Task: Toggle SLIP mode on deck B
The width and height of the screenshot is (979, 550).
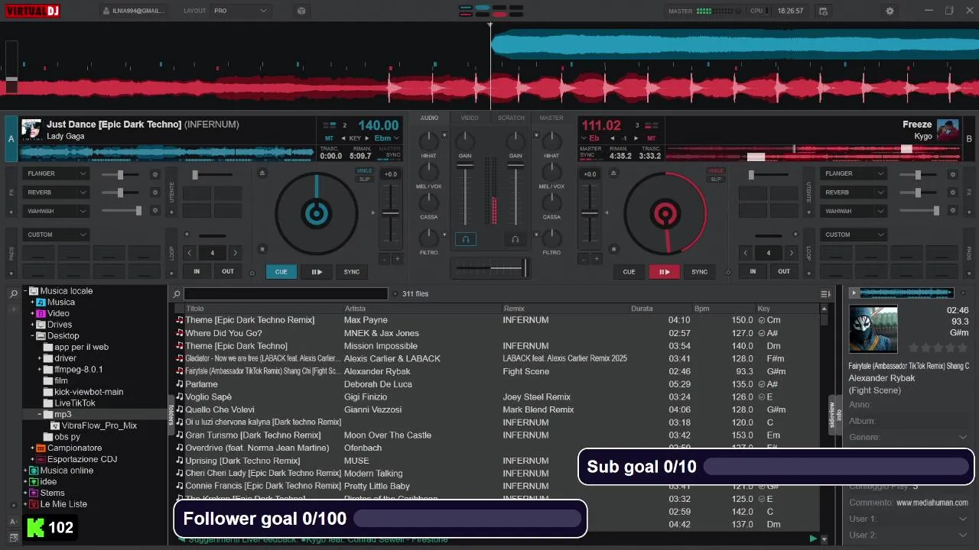Action: coord(716,180)
